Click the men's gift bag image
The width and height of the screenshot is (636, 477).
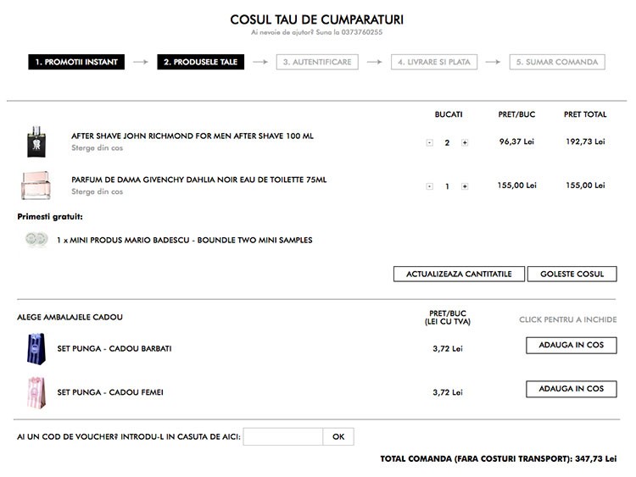click(35, 348)
